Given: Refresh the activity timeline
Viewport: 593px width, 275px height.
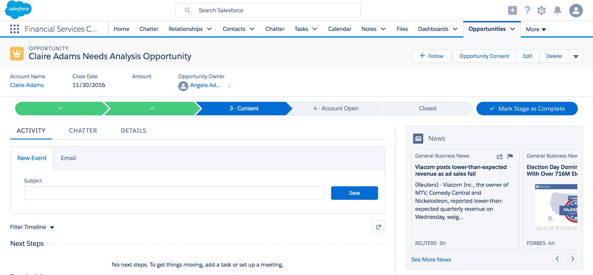Looking at the screenshot, I should coord(378,227).
